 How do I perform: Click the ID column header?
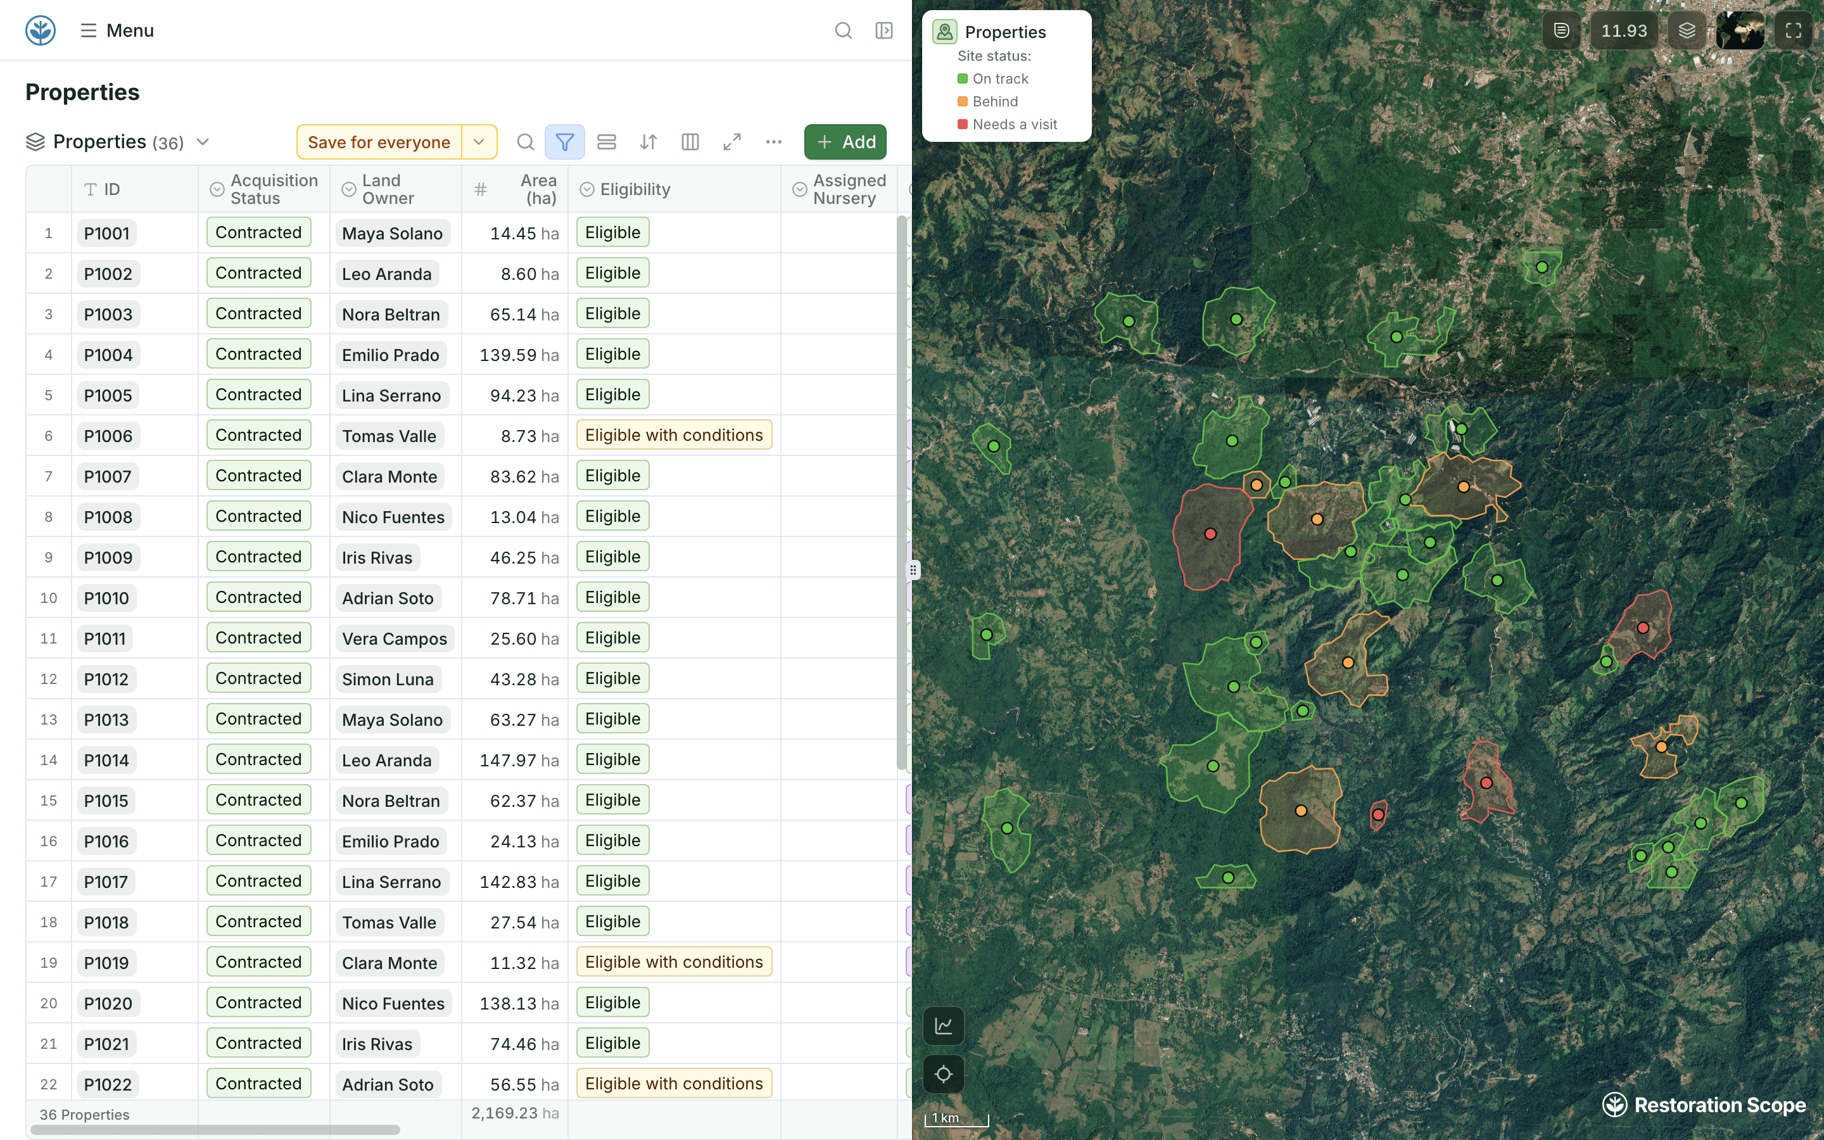click(135, 189)
